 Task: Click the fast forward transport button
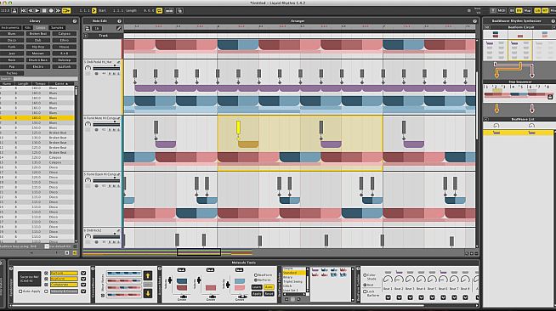(x=58, y=11)
